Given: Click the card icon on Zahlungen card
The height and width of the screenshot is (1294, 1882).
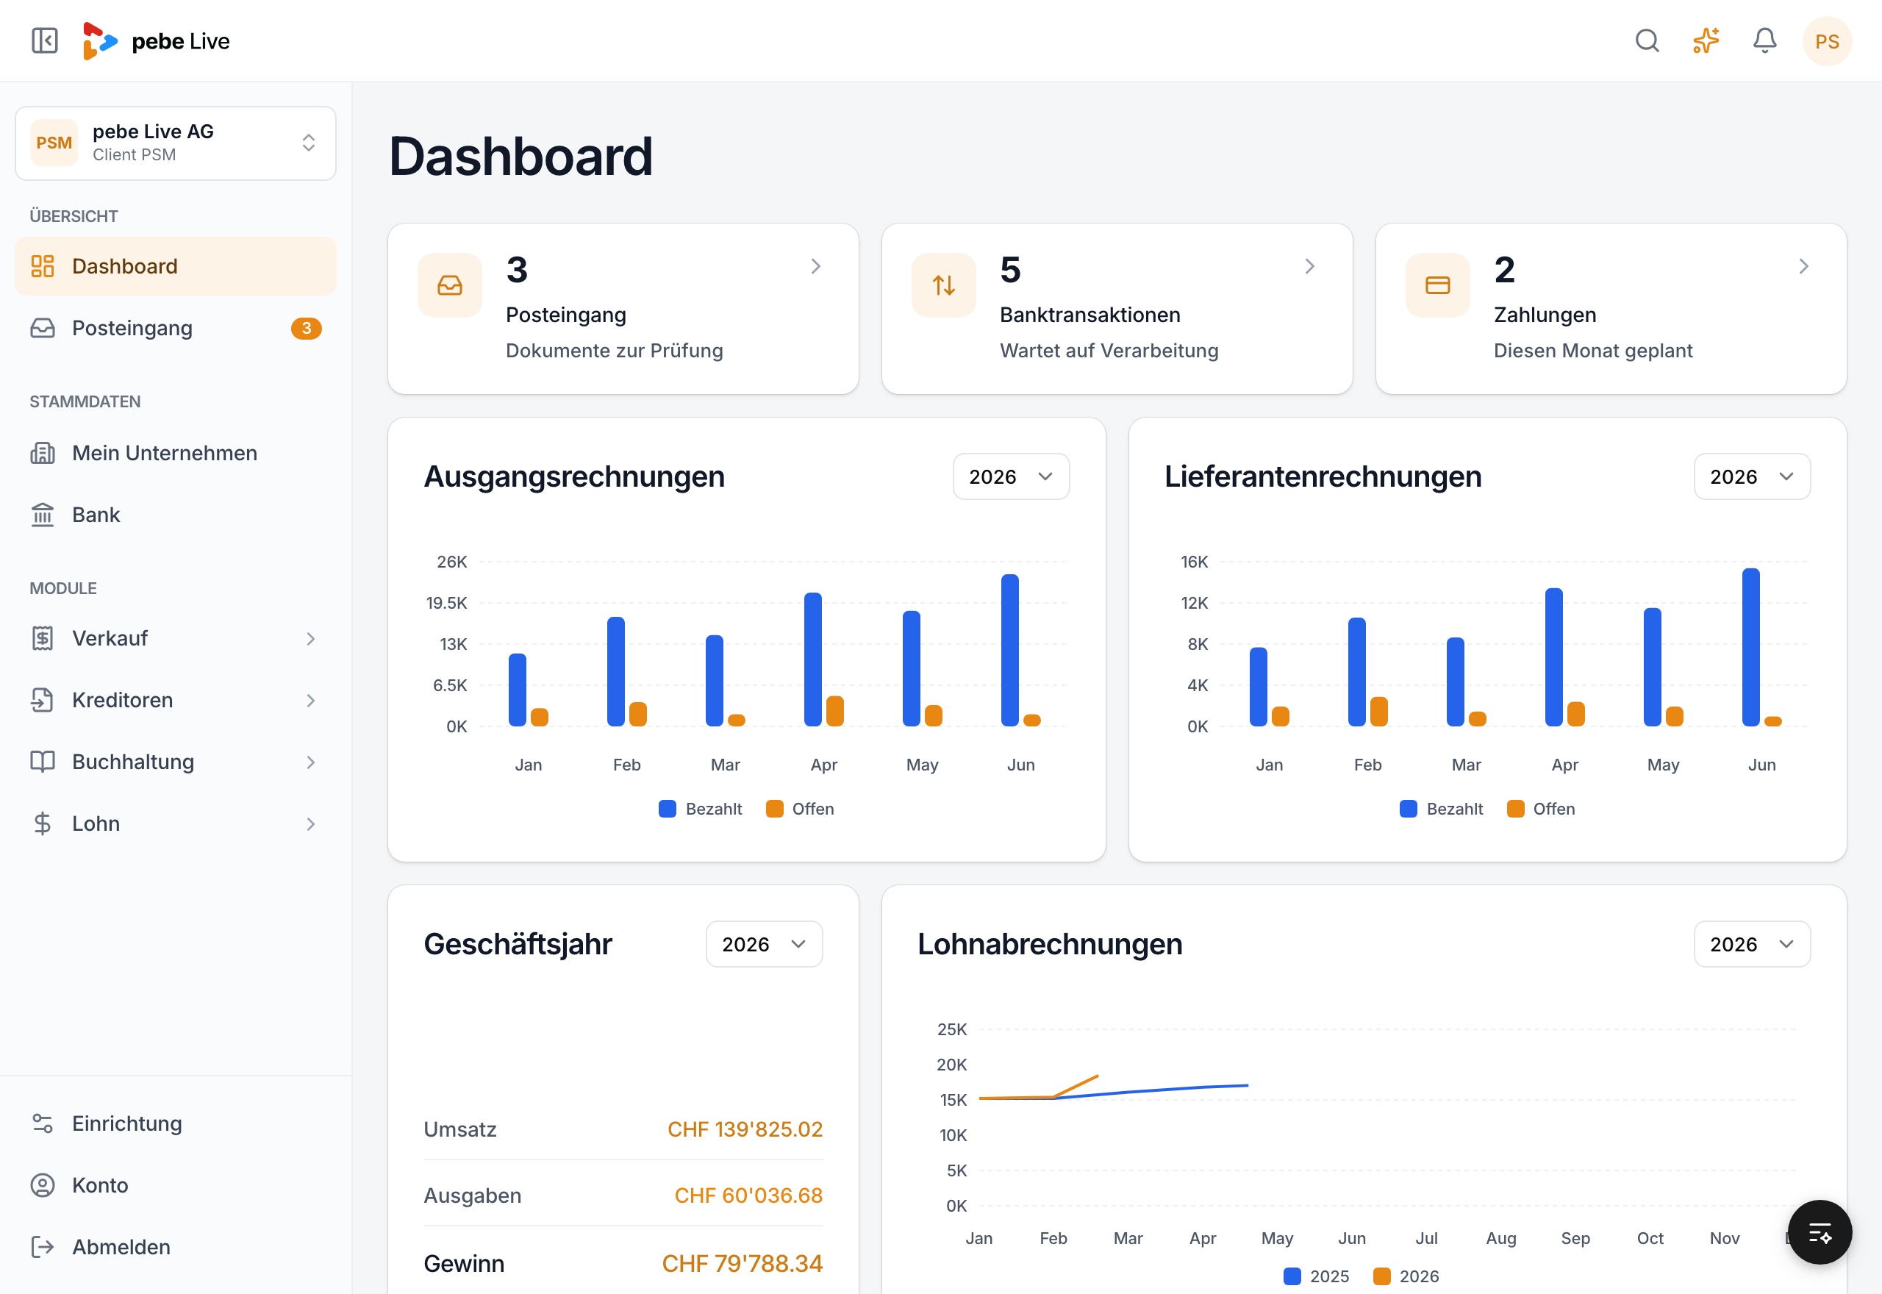Looking at the screenshot, I should tap(1437, 285).
